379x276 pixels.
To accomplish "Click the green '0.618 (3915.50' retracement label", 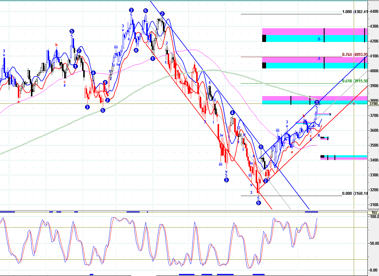I will pyautogui.click(x=355, y=81).
